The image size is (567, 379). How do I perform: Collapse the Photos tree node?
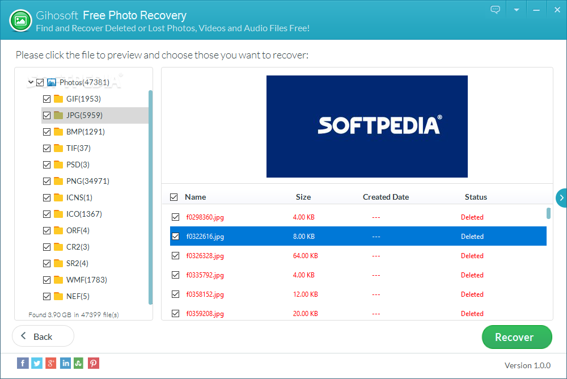[x=31, y=82]
